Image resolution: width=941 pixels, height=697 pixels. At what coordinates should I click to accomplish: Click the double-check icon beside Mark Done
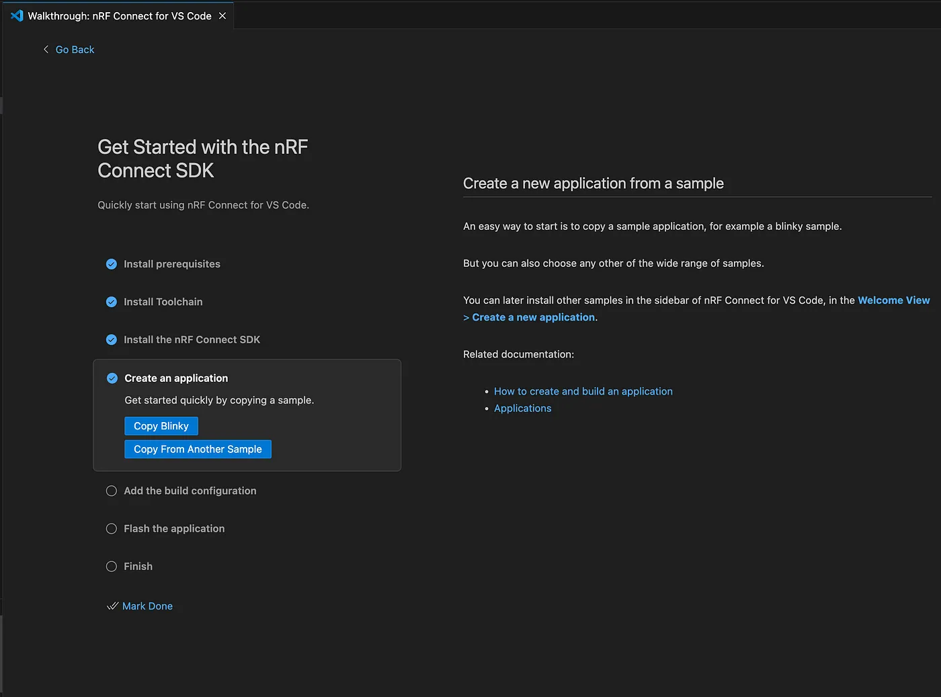point(112,606)
